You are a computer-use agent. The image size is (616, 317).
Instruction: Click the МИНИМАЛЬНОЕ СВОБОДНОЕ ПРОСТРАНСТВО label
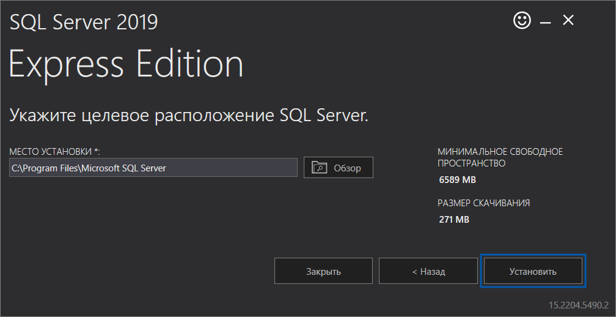click(500, 157)
